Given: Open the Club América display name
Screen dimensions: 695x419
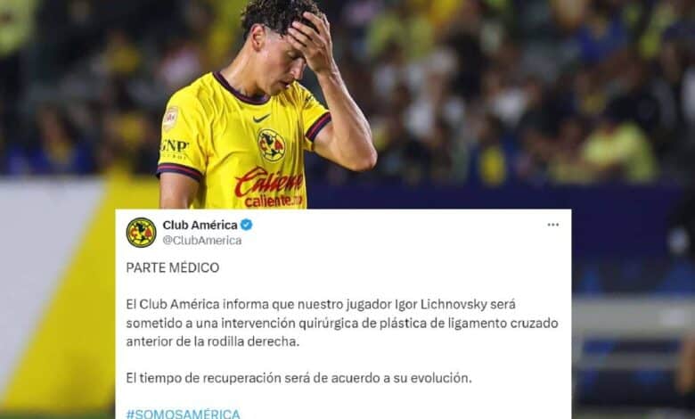Looking at the screenshot, I should (200, 225).
